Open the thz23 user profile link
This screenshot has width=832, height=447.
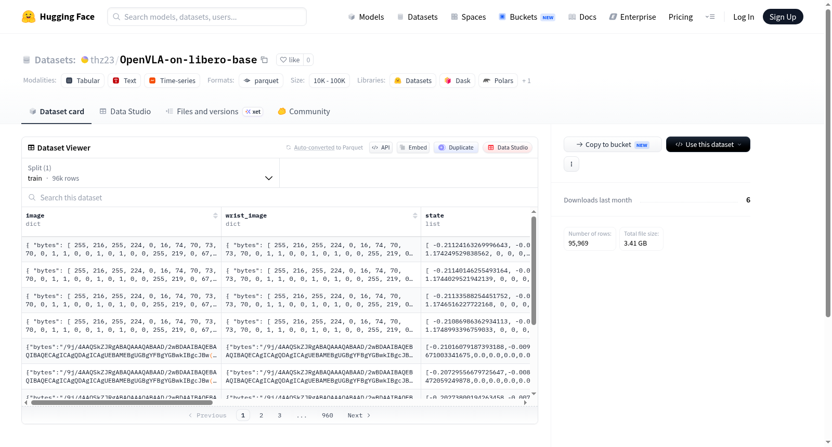click(102, 60)
